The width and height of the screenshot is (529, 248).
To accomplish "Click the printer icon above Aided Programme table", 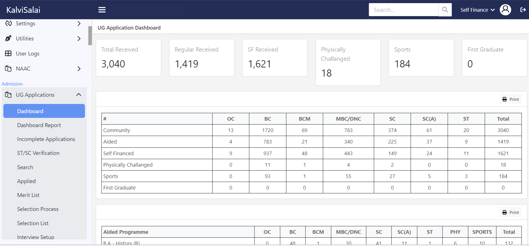I will pyautogui.click(x=504, y=213).
